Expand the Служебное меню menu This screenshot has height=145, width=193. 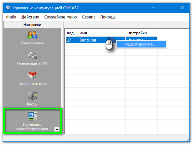click(60, 17)
